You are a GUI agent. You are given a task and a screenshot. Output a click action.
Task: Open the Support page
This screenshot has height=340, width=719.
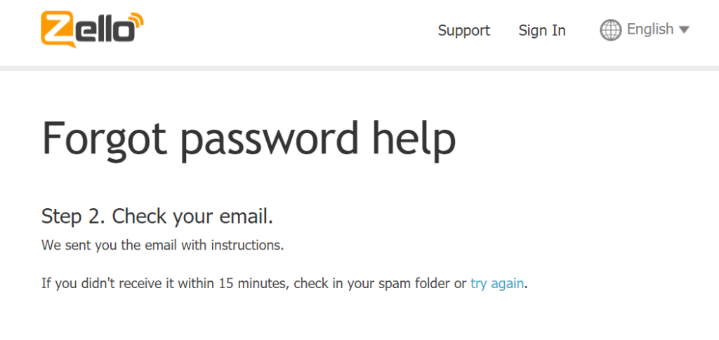[x=463, y=31]
